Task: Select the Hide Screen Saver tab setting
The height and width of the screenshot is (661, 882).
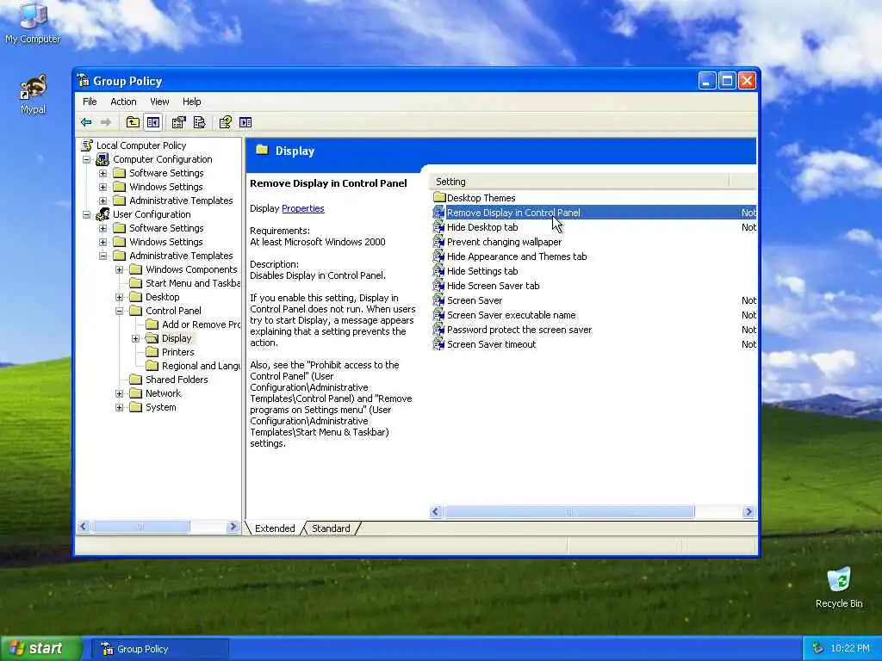Action: click(493, 286)
